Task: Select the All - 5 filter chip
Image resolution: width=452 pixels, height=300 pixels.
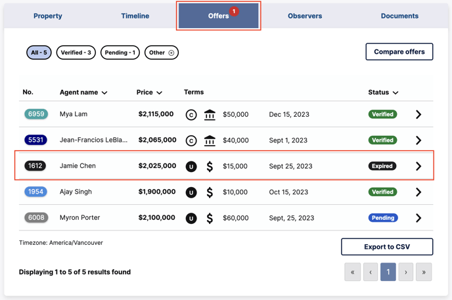Action: click(x=39, y=53)
